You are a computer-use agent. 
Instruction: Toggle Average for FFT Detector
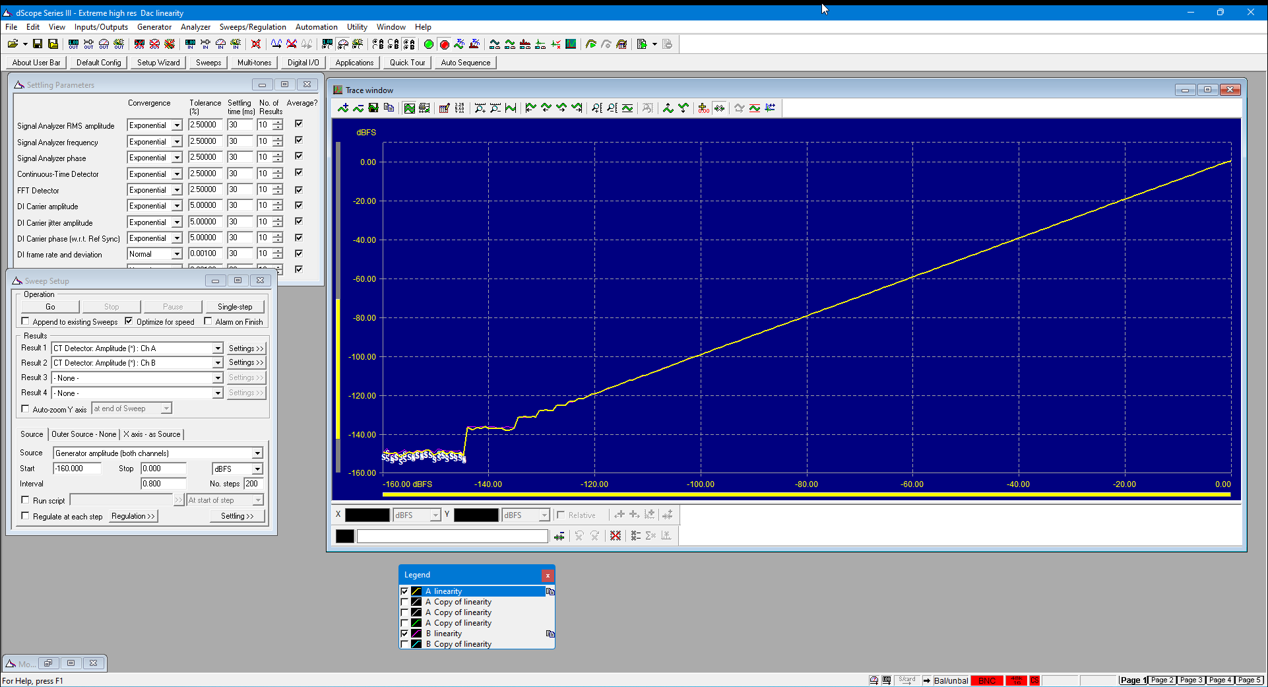point(299,189)
